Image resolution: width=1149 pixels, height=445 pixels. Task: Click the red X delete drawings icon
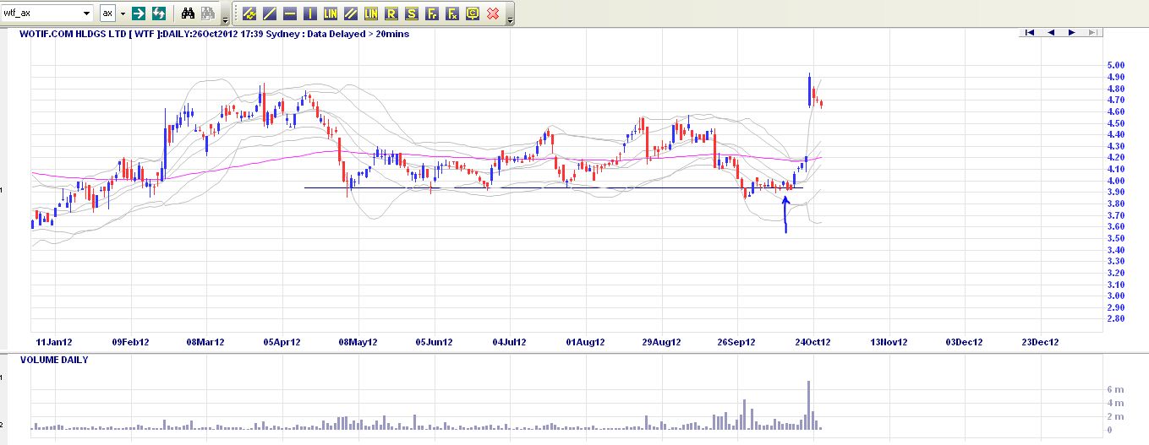coord(493,14)
